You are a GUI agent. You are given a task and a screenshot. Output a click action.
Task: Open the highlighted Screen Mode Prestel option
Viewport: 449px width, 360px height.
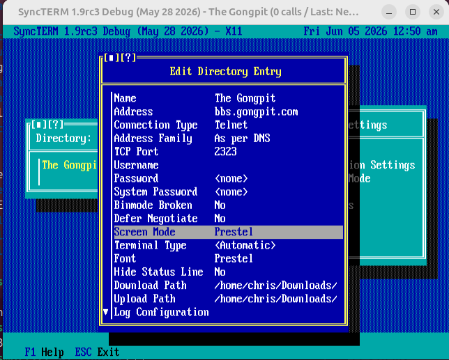[228, 232]
